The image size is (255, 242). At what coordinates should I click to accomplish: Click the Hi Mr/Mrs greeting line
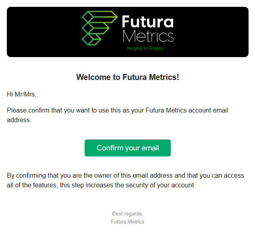(x=22, y=94)
